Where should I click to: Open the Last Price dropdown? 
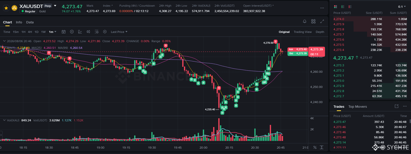[119, 32]
